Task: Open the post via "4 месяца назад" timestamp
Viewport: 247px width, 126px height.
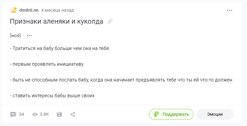Action: pyautogui.click(x=58, y=10)
